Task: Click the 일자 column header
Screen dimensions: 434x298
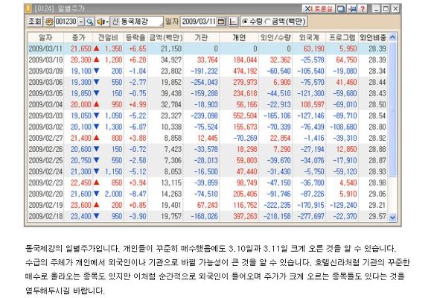Action: coord(45,38)
